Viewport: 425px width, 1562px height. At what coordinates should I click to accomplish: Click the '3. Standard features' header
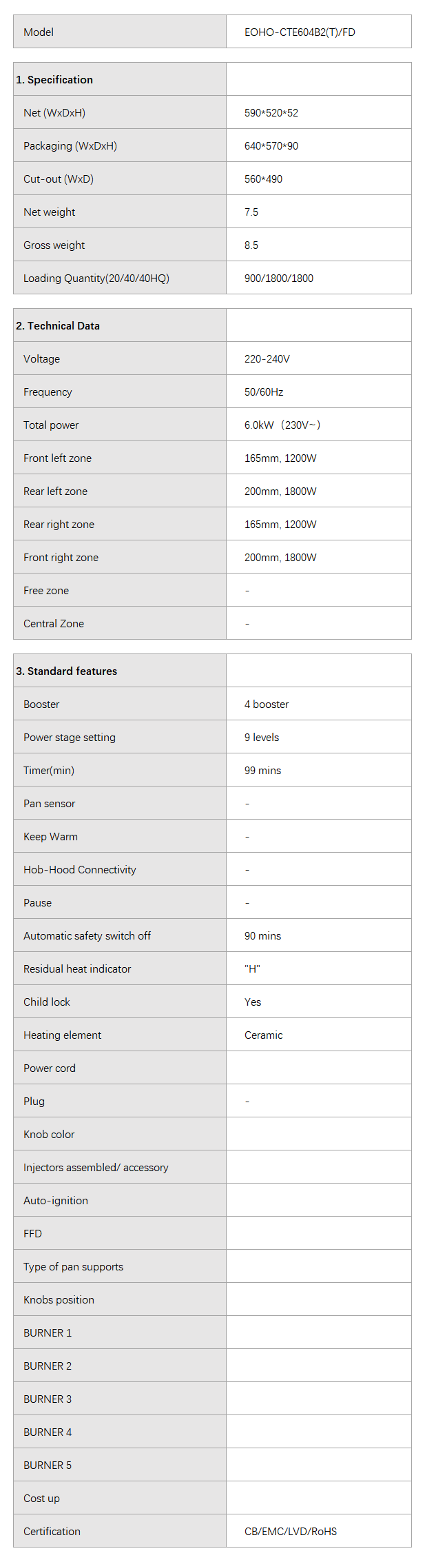pos(67,671)
